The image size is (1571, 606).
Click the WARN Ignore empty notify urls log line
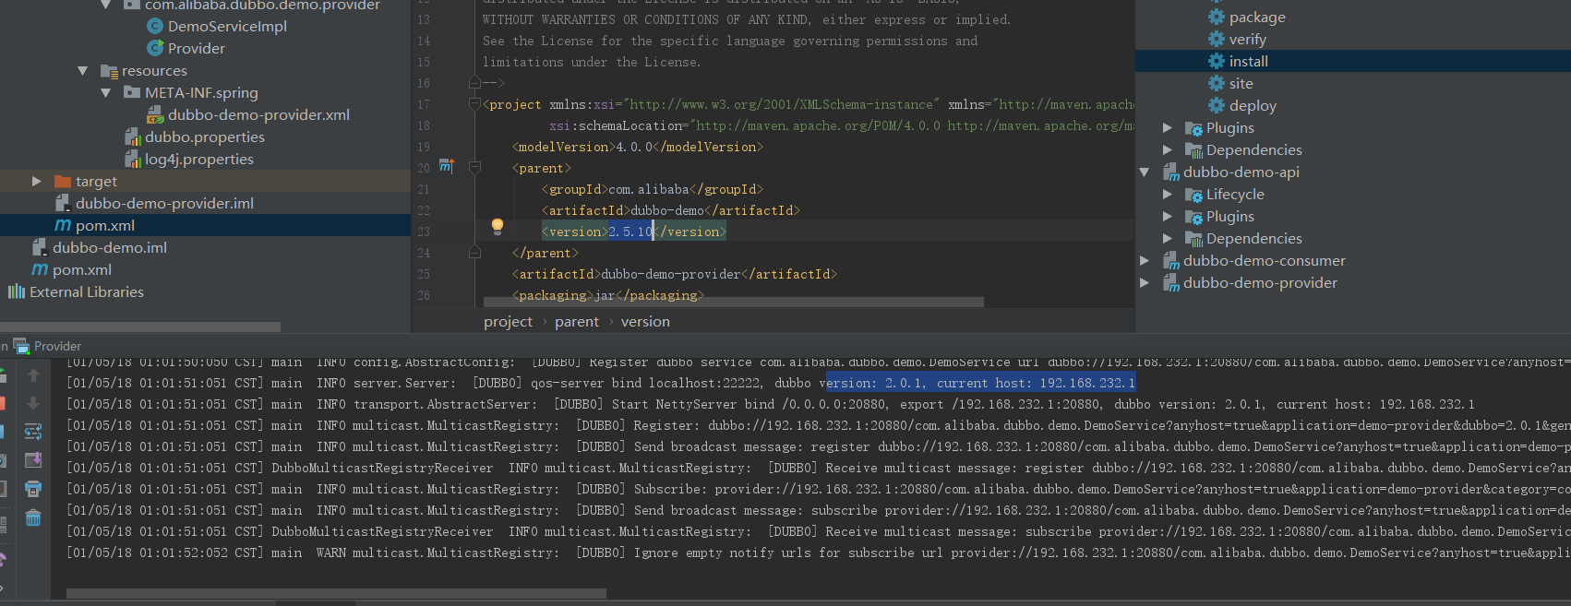[x=818, y=553]
